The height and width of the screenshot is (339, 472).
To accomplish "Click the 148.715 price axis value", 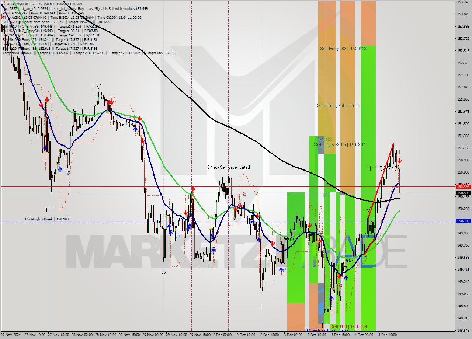I will click(x=463, y=318).
